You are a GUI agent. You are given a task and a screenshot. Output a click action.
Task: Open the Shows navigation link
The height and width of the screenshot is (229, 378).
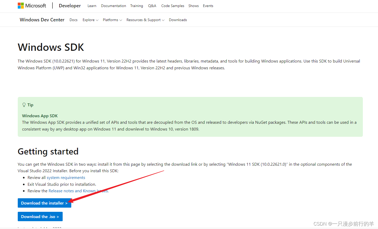[193, 6]
